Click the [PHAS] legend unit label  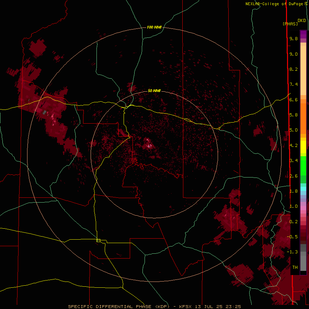290,24
